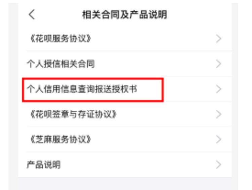Screen dimensions: 252x190
Task: Select 个人信用信息查询报送授权书 text
Action: point(82,89)
